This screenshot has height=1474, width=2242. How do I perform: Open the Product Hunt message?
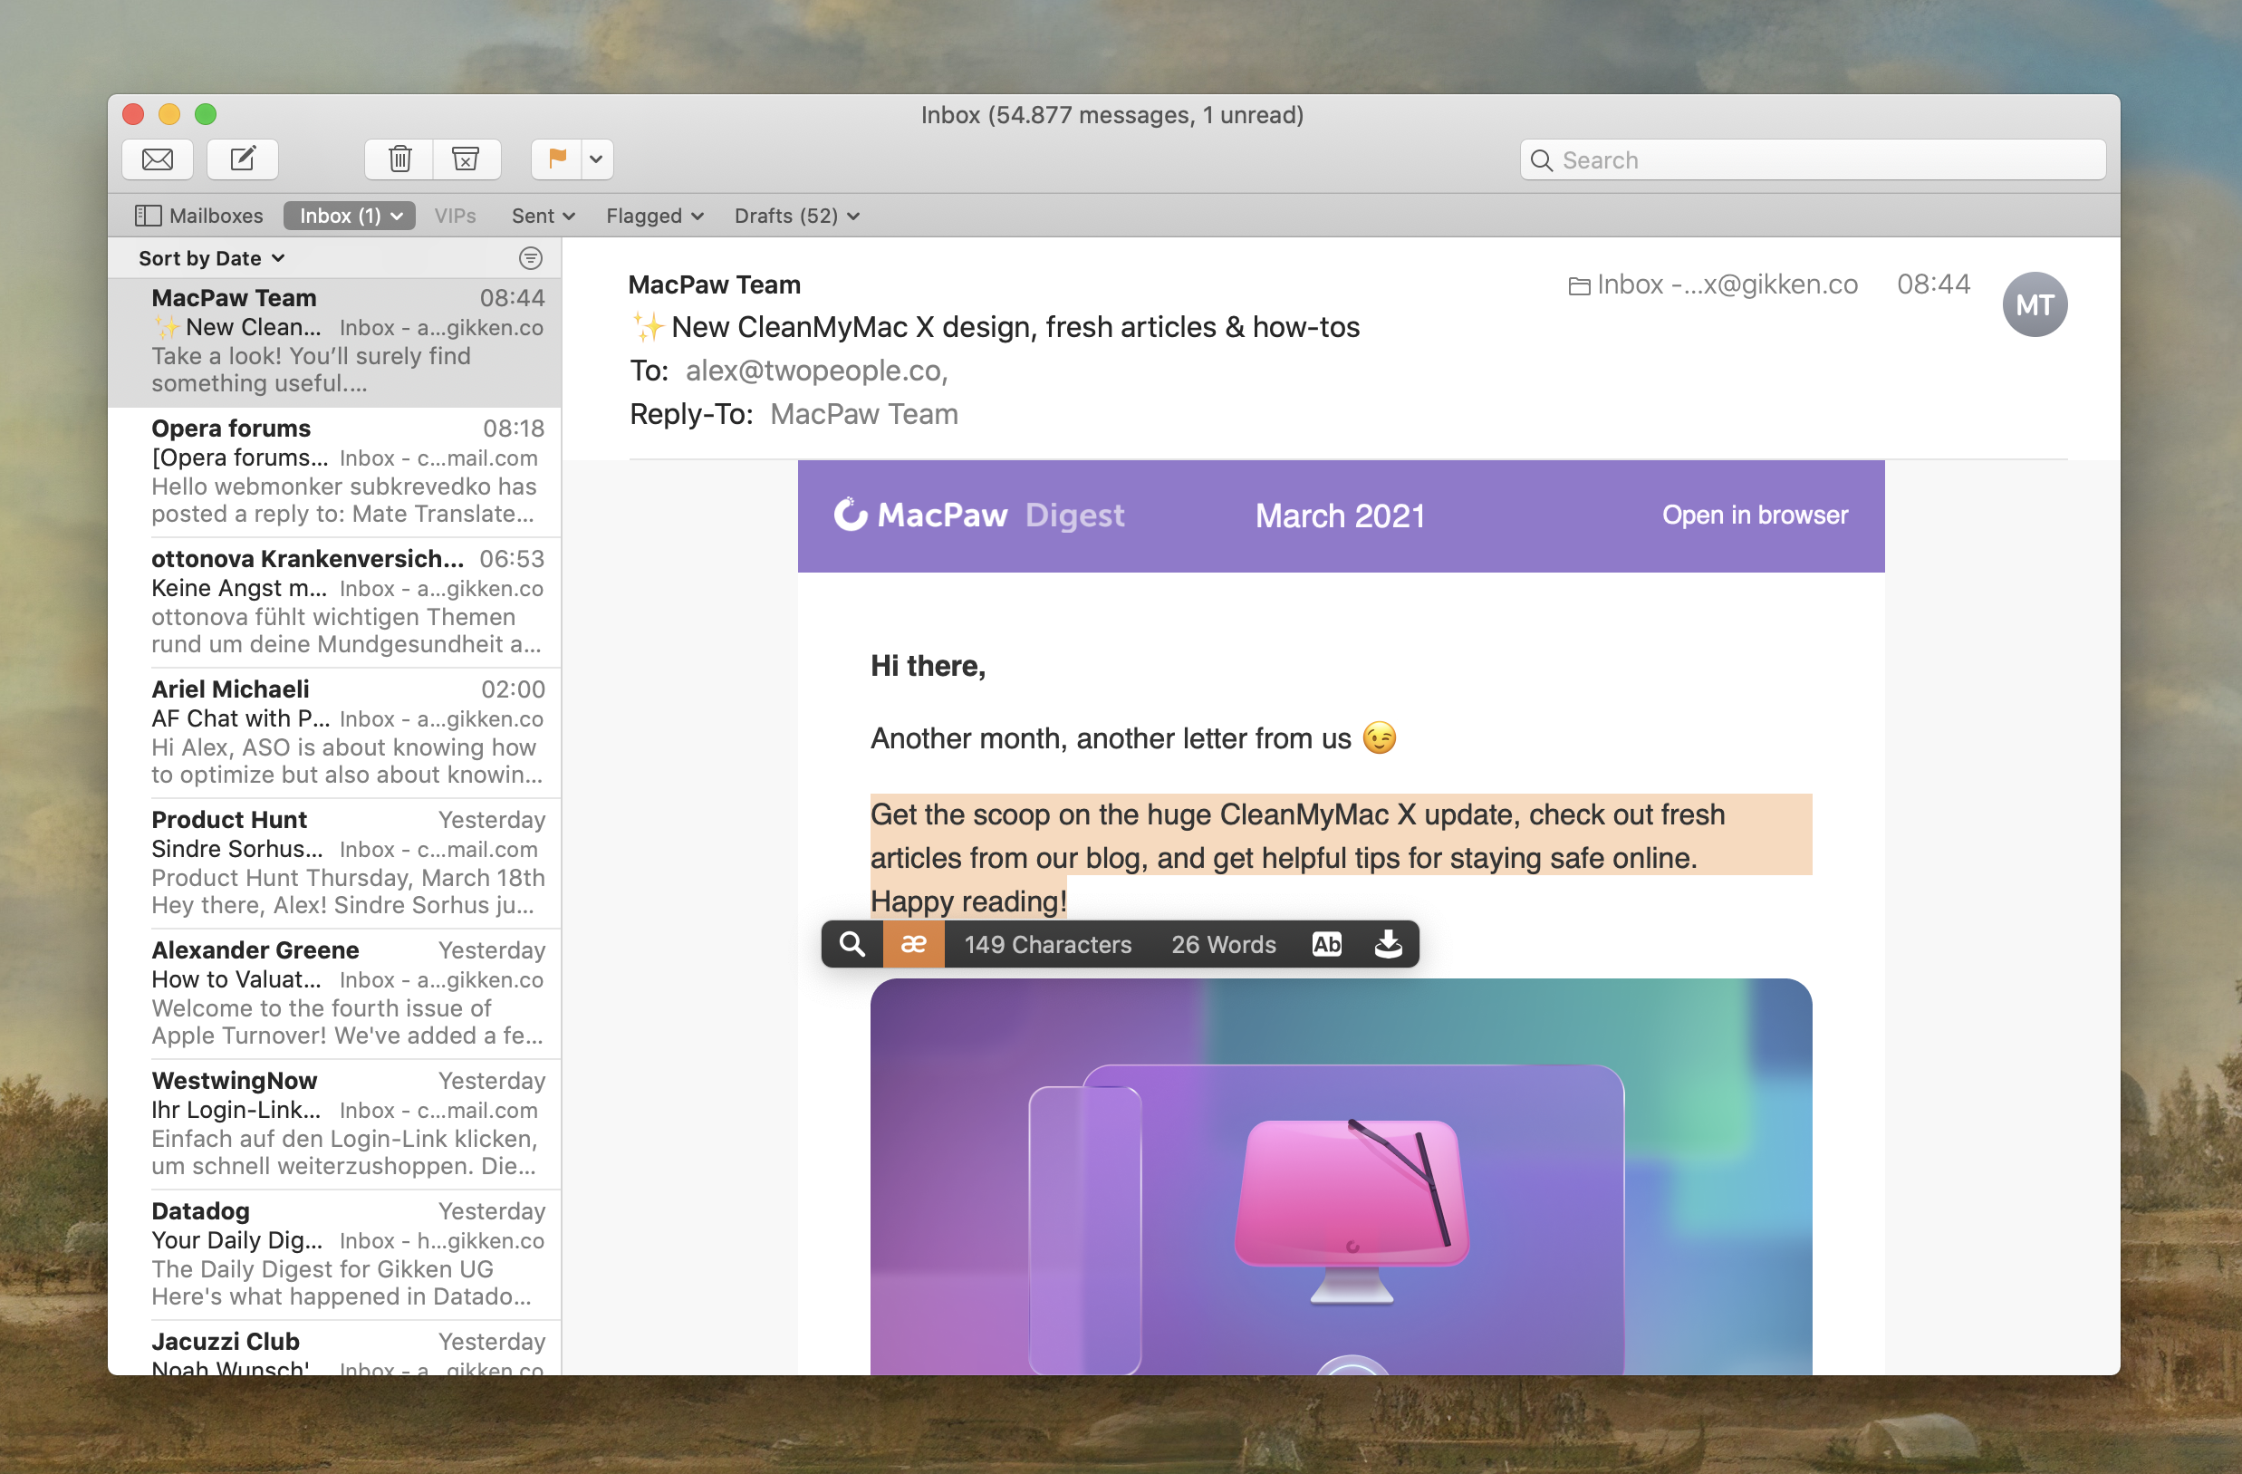(x=335, y=863)
